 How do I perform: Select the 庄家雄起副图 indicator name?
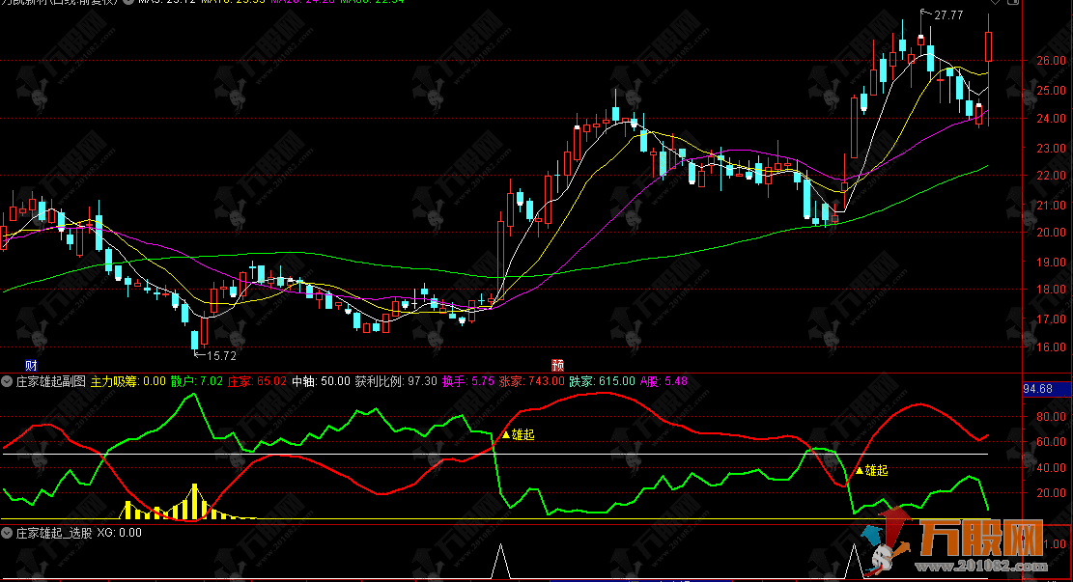50,382
